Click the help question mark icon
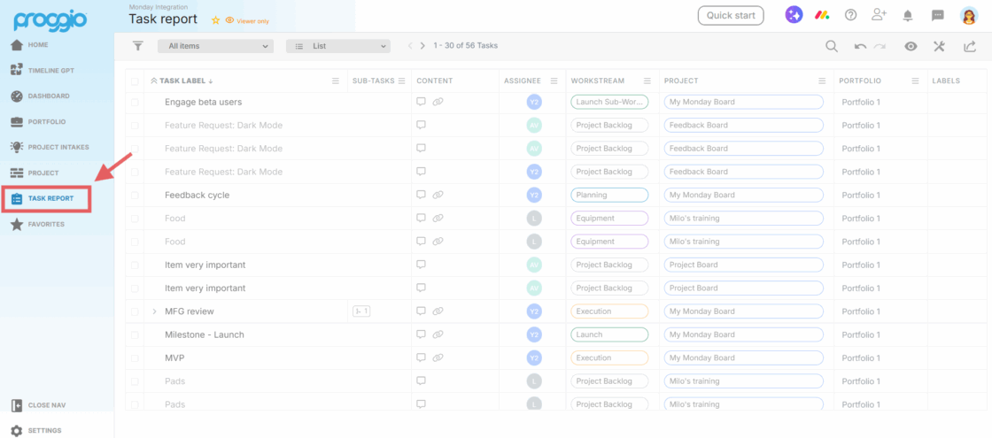 (x=850, y=15)
